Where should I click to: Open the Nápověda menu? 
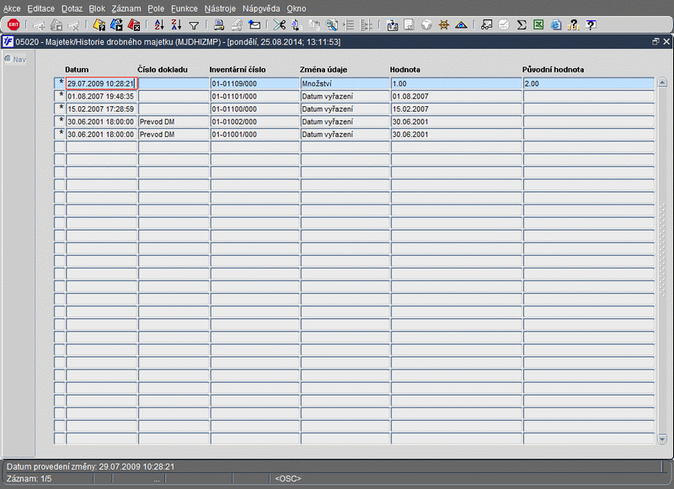point(261,8)
